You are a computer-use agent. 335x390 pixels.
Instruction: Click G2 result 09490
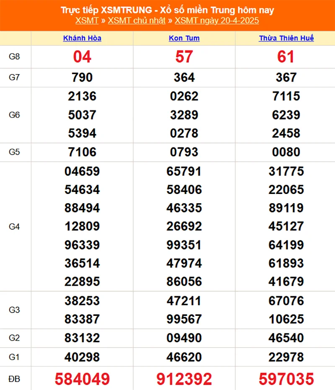tap(184, 338)
